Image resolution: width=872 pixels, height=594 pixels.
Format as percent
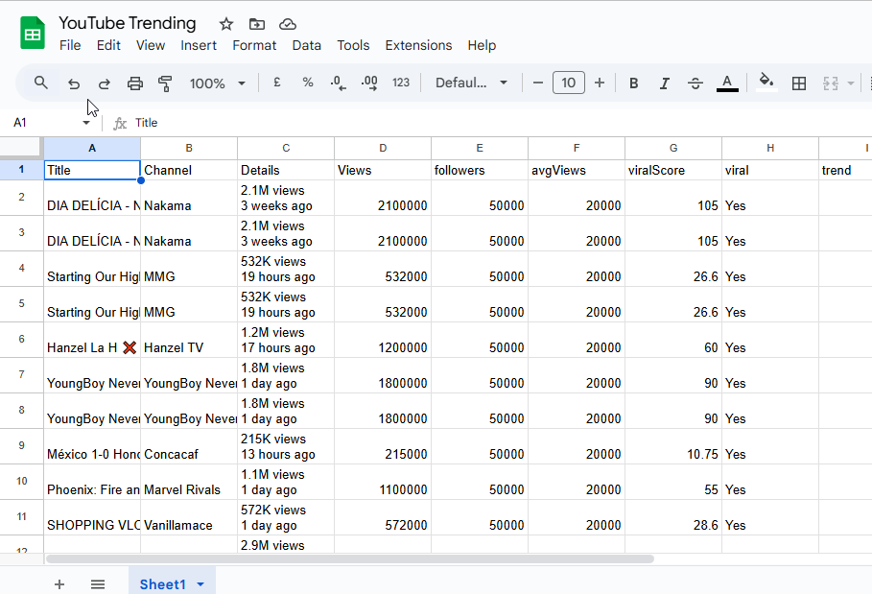[x=308, y=83]
